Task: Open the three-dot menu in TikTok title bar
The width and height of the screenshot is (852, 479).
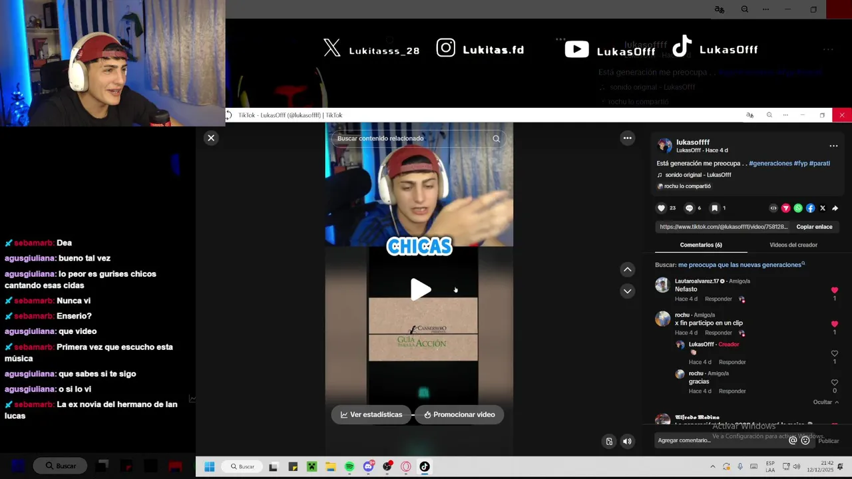Action: (x=785, y=115)
